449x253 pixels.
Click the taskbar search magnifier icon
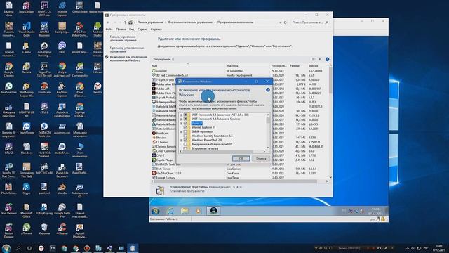pyautogui.click(x=18, y=248)
